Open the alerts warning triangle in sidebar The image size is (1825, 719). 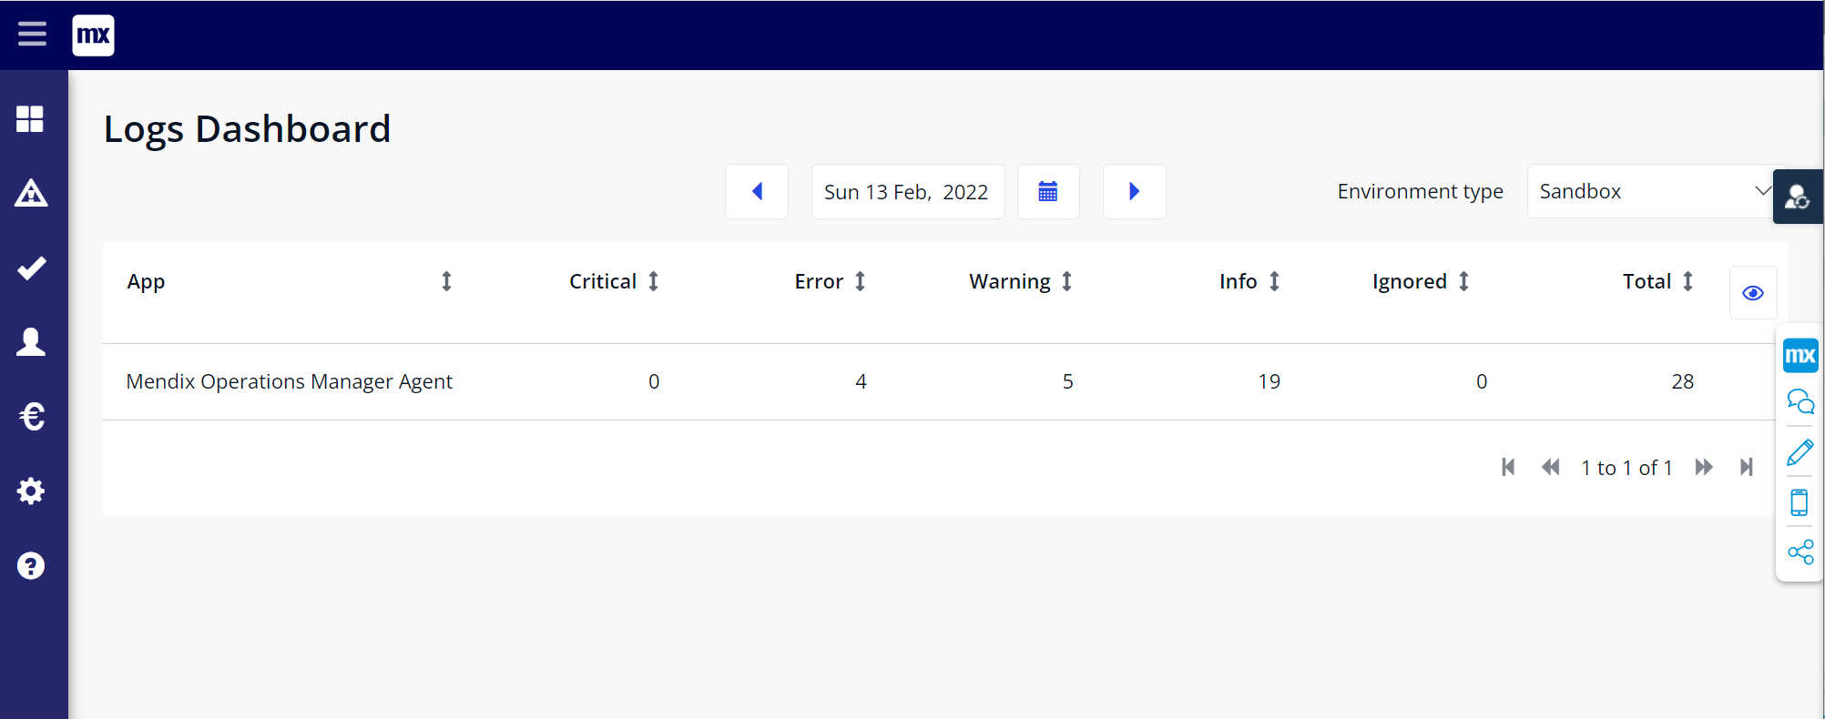coord(31,193)
